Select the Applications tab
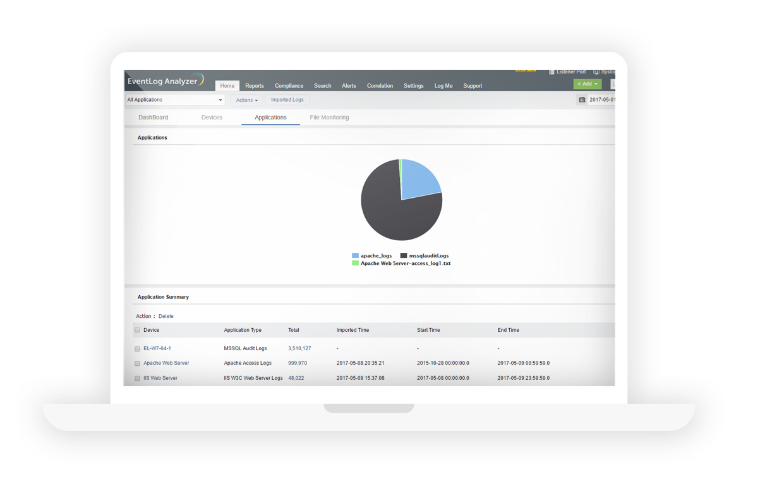 pyautogui.click(x=270, y=118)
